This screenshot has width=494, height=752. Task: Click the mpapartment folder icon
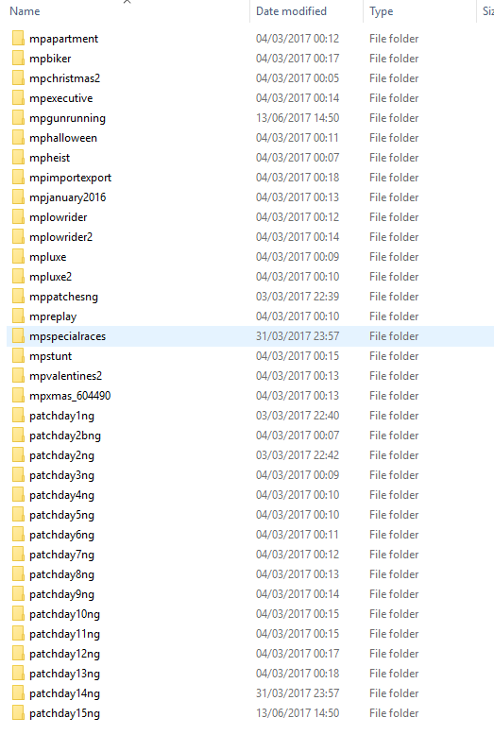pos(18,39)
